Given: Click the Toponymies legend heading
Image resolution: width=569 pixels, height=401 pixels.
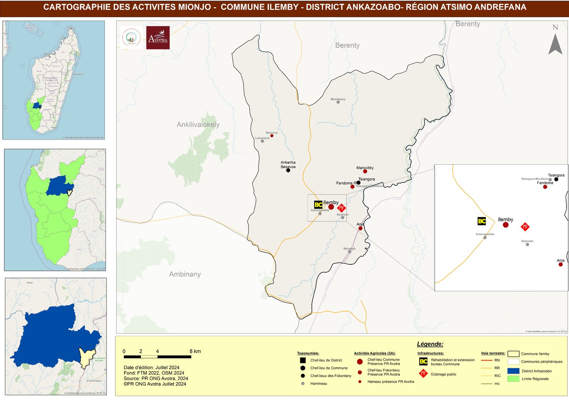Looking at the screenshot, I should tap(308, 353).
